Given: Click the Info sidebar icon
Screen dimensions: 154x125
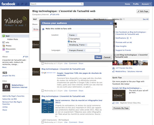Looking at the screenshot, I should (x=4, y=42).
